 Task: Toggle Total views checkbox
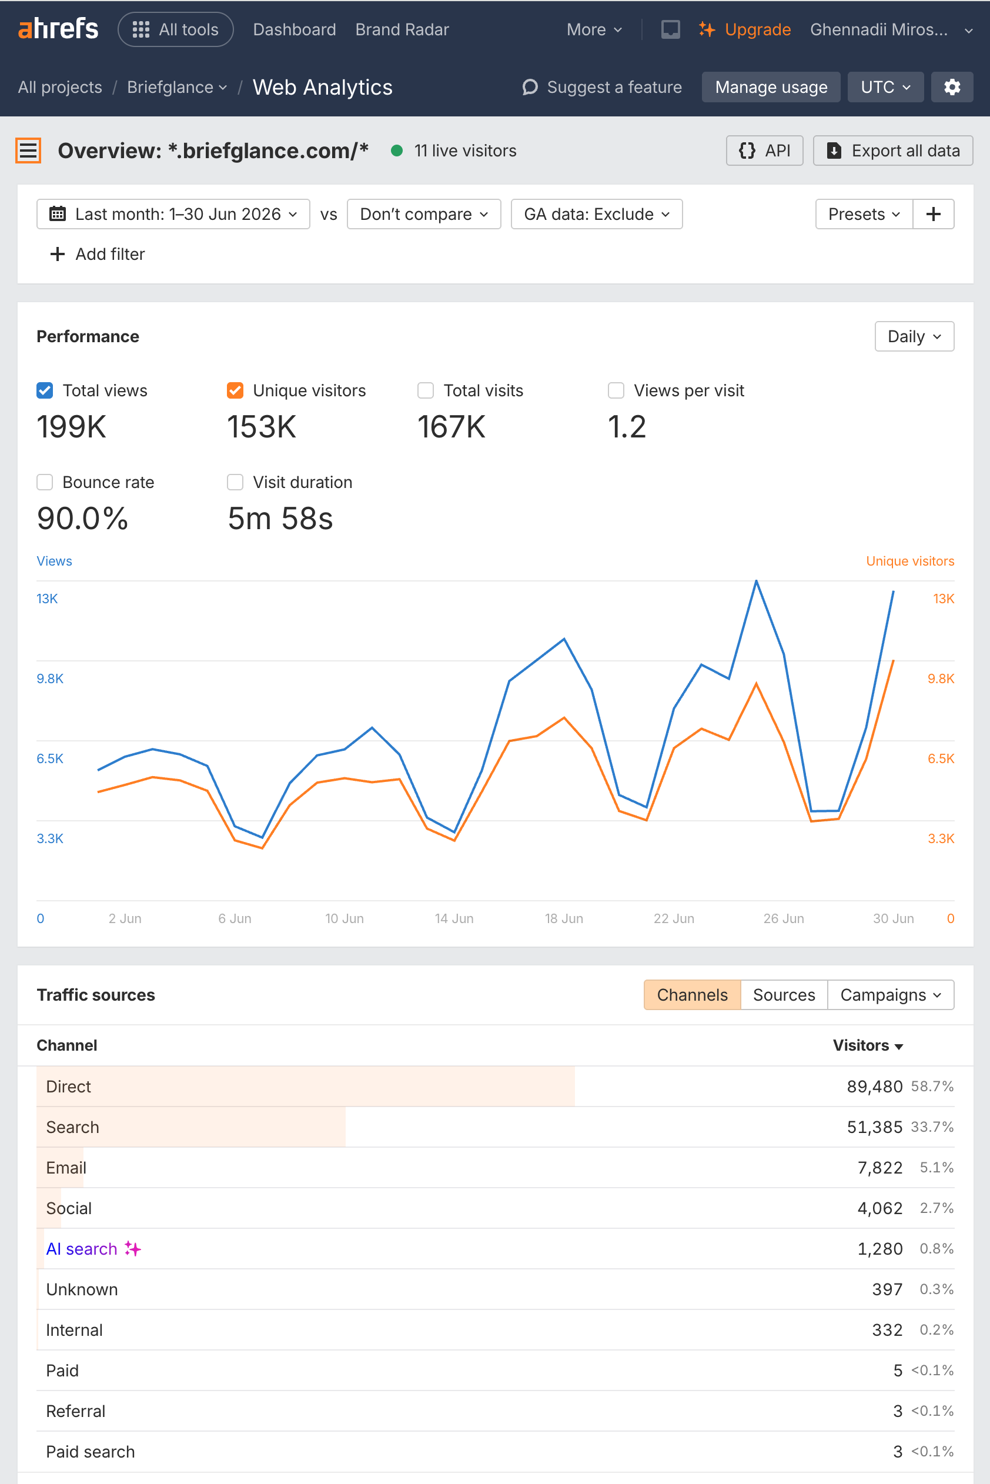[45, 390]
